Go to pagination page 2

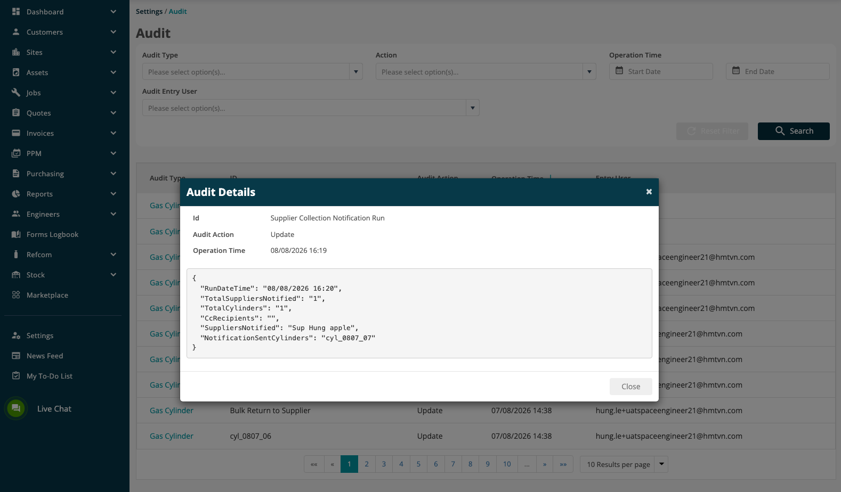[x=367, y=464]
